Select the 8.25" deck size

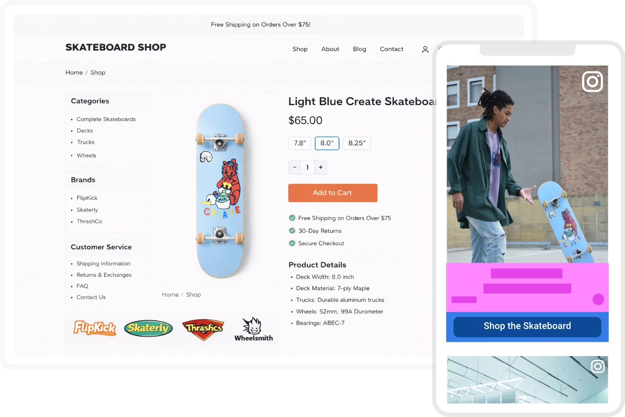[x=357, y=143]
